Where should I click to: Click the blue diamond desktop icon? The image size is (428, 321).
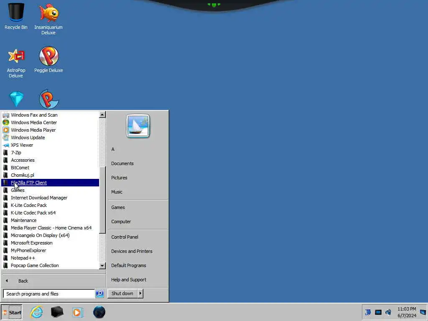[x=16, y=99]
